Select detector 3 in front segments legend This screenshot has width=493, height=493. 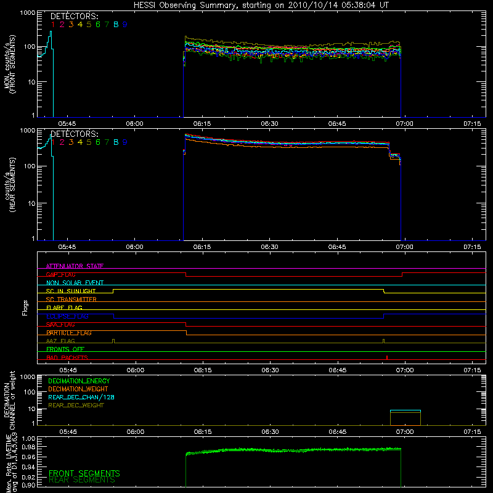[71, 25]
